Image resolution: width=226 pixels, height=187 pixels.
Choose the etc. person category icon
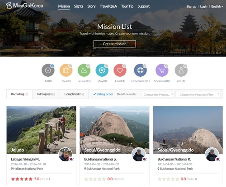(181, 70)
